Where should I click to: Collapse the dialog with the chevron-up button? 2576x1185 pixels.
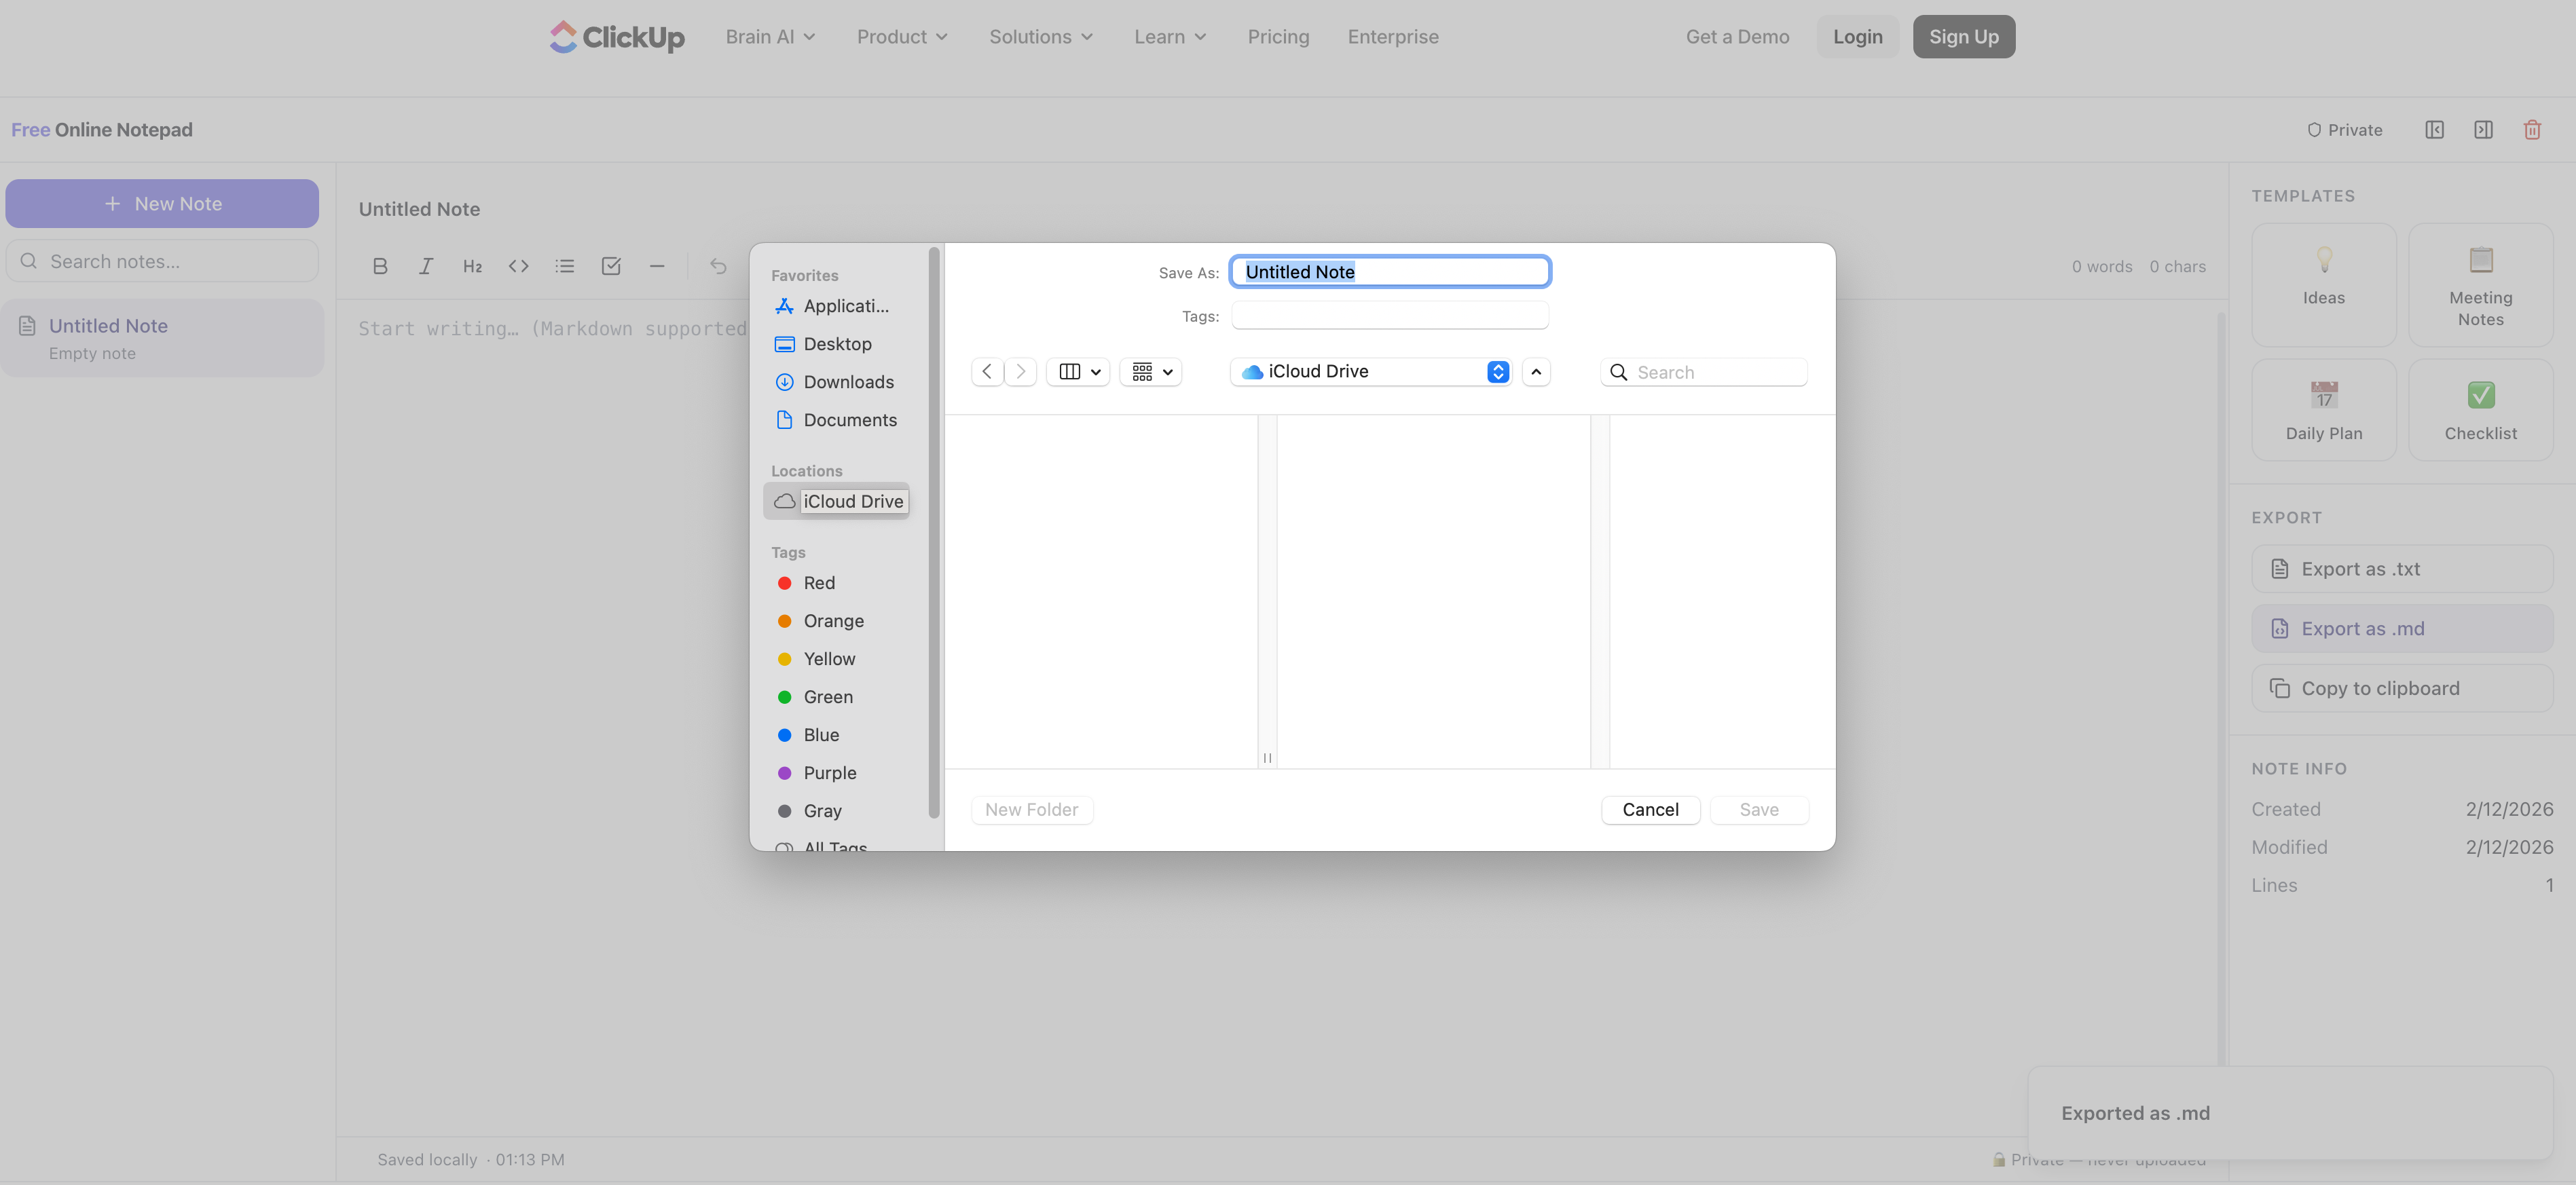[x=1536, y=372]
